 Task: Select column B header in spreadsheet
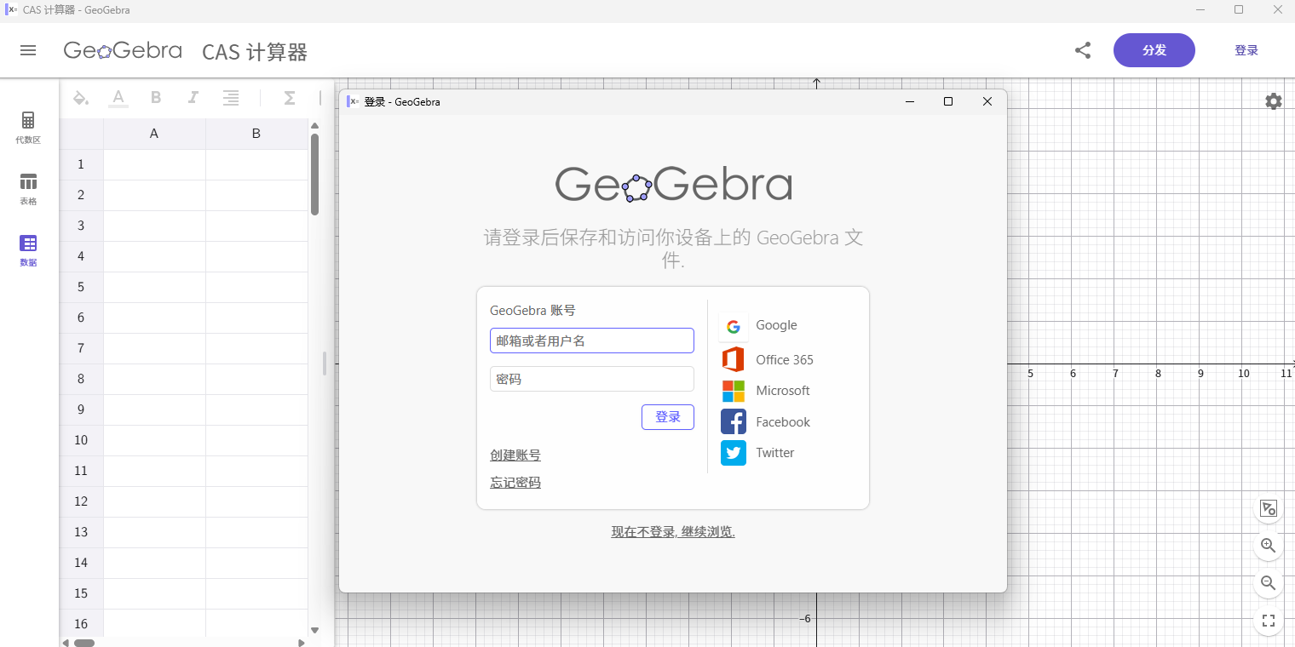coord(256,134)
